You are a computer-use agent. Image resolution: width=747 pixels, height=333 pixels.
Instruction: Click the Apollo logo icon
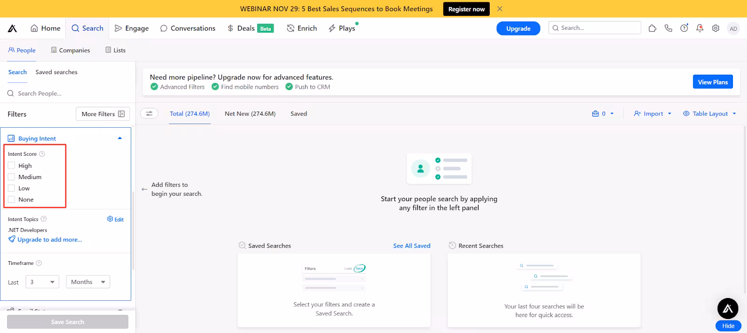point(13,28)
